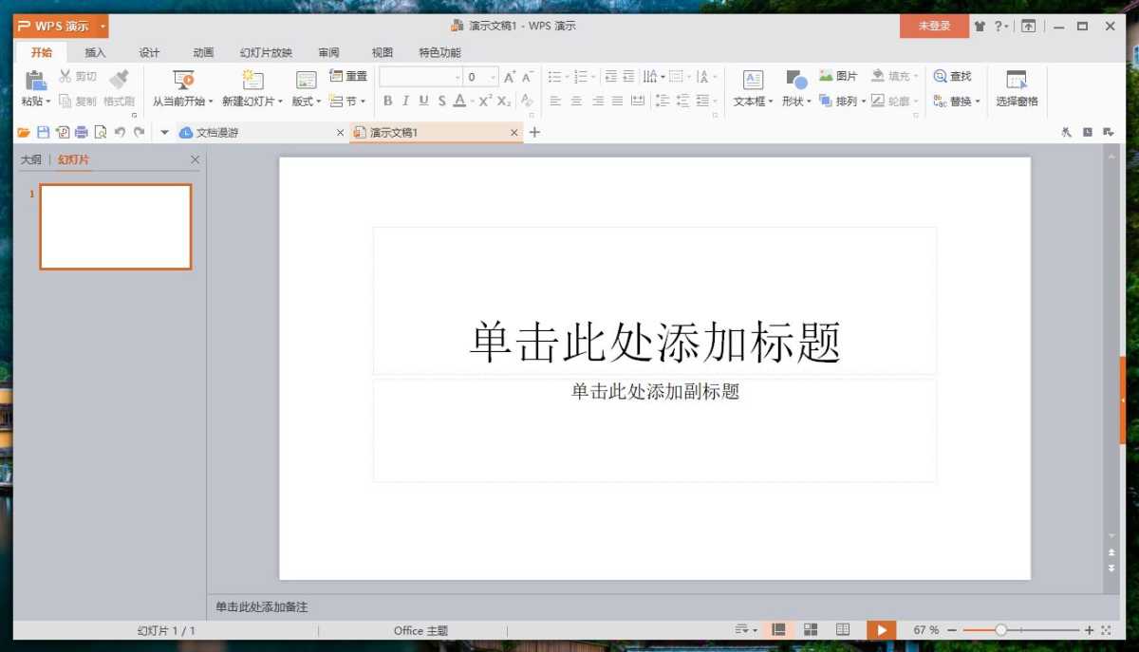
Task: Select slide 1 thumbnail in sidebar
Action: point(115,226)
